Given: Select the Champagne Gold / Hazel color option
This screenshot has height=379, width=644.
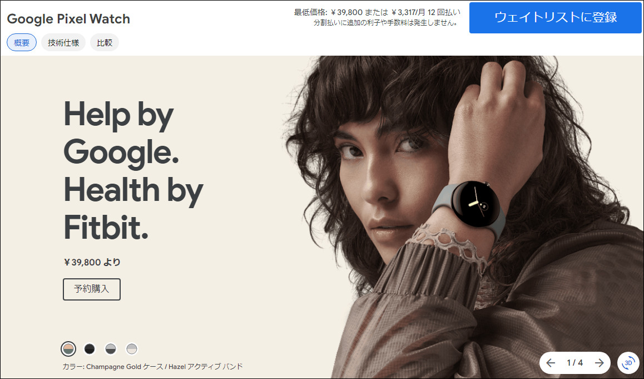Looking at the screenshot, I should pyautogui.click(x=68, y=349).
